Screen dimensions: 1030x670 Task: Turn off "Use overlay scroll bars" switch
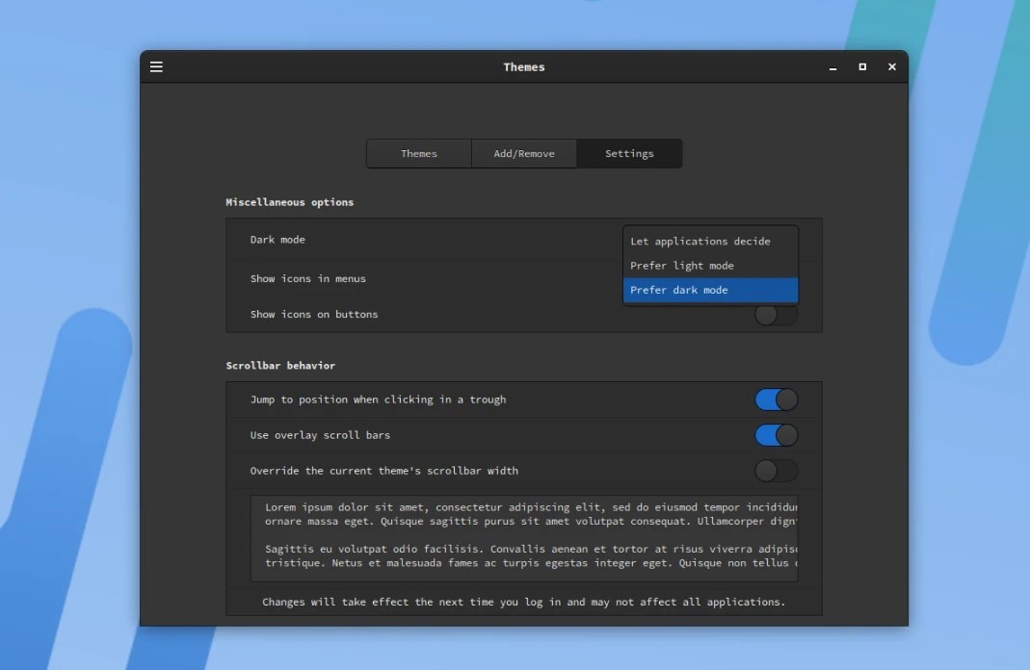click(777, 435)
